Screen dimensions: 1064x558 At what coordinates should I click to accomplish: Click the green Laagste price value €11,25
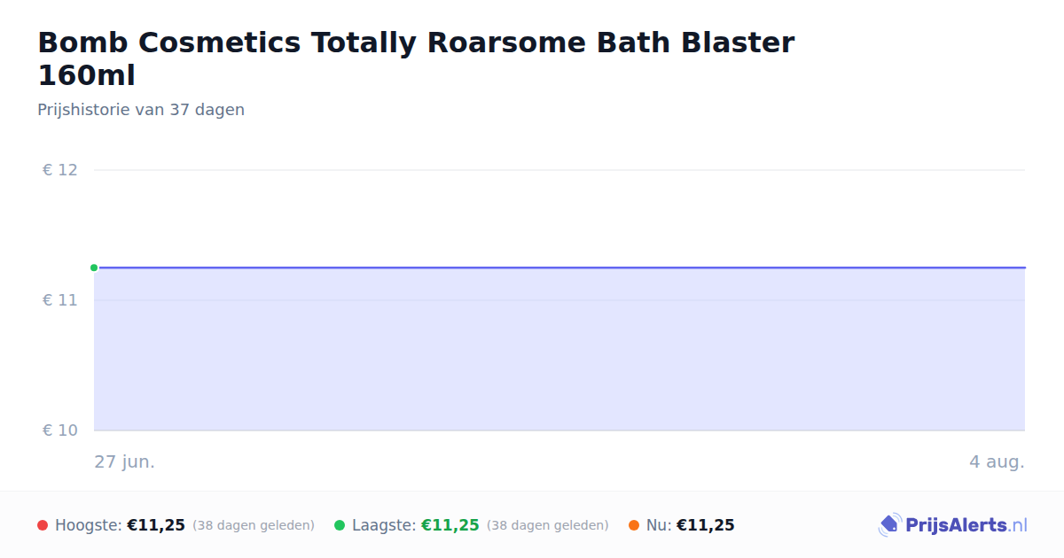coord(450,525)
